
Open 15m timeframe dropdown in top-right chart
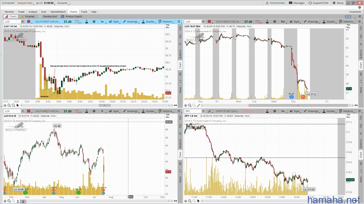[x=283, y=22]
